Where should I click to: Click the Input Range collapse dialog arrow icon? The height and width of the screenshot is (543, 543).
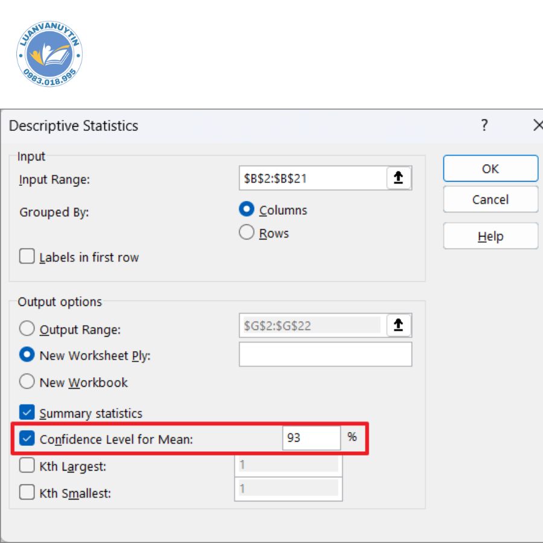click(398, 178)
